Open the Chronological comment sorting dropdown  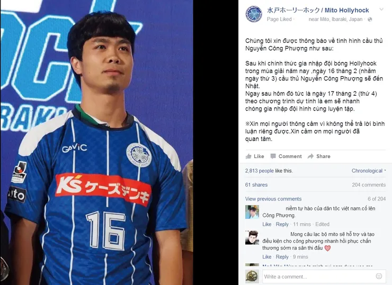click(369, 171)
